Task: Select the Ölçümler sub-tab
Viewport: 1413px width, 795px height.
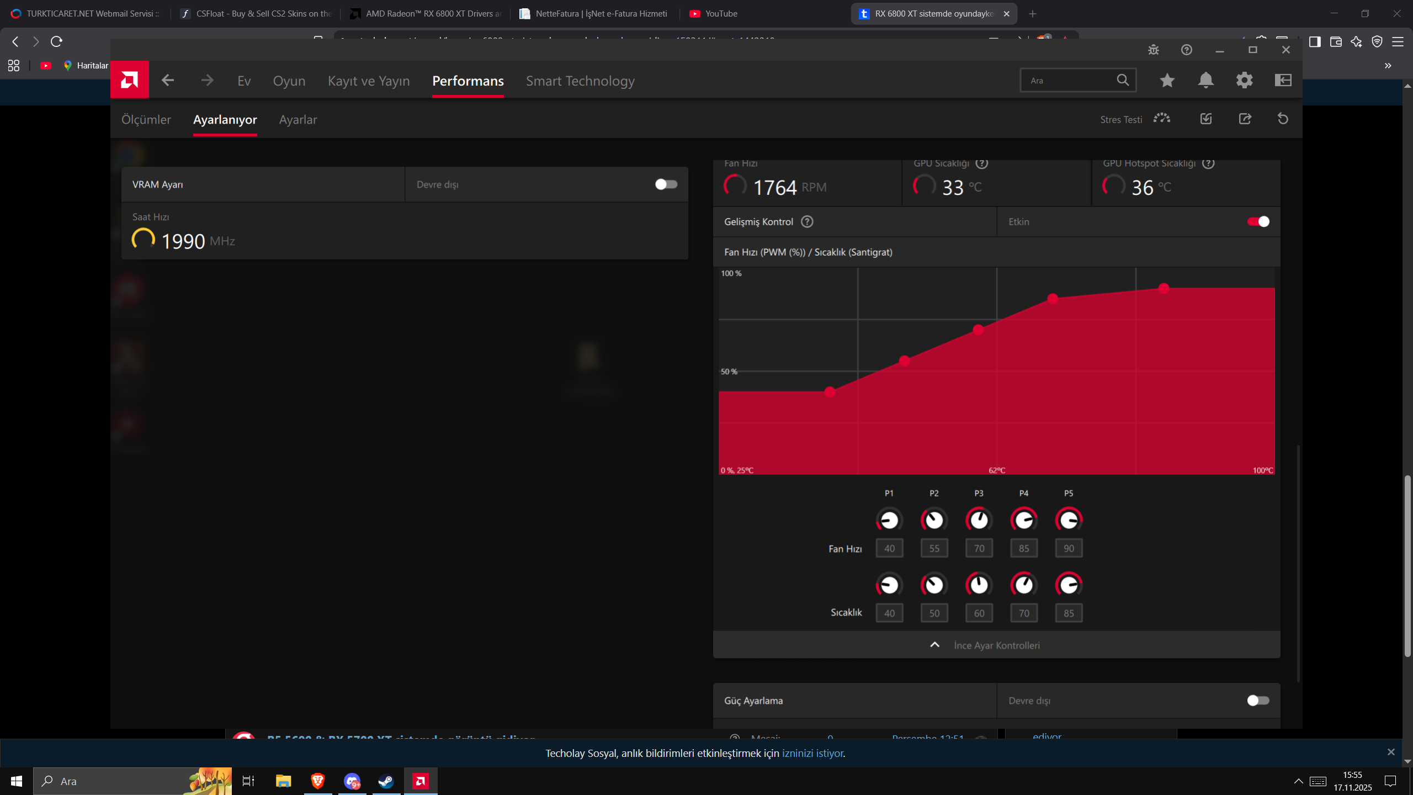Action: pos(146,119)
